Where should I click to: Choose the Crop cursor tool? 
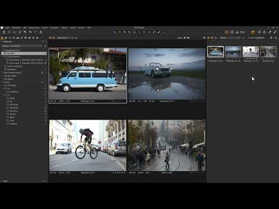[x=130, y=32]
